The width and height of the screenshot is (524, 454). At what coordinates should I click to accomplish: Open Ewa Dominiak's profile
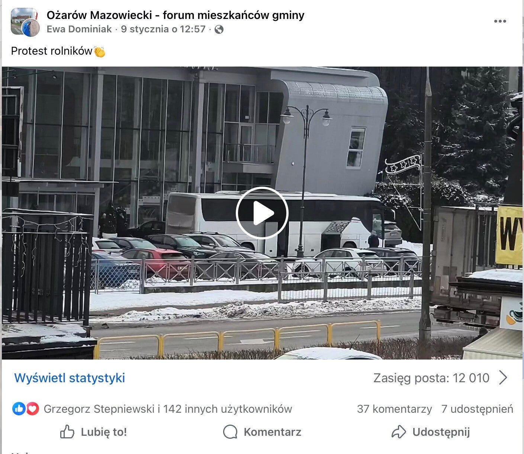tap(79, 29)
